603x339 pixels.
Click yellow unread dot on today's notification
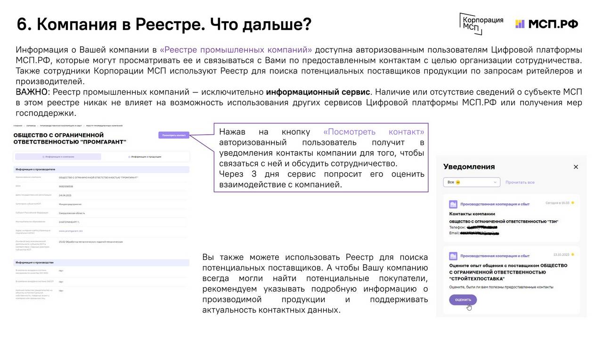[x=573, y=203]
